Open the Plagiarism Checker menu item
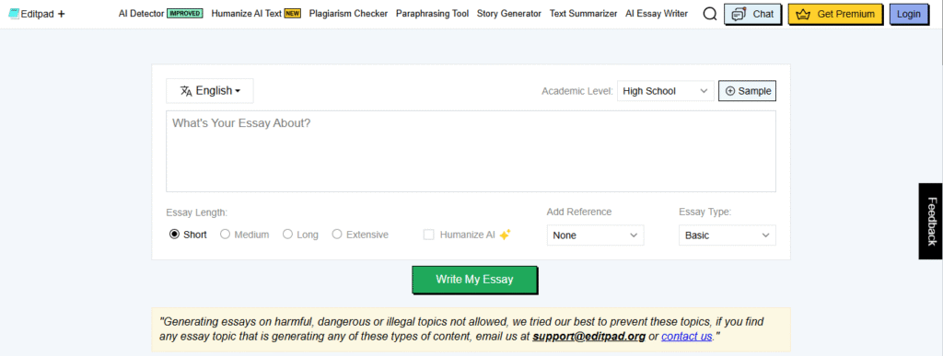 (x=348, y=13)
